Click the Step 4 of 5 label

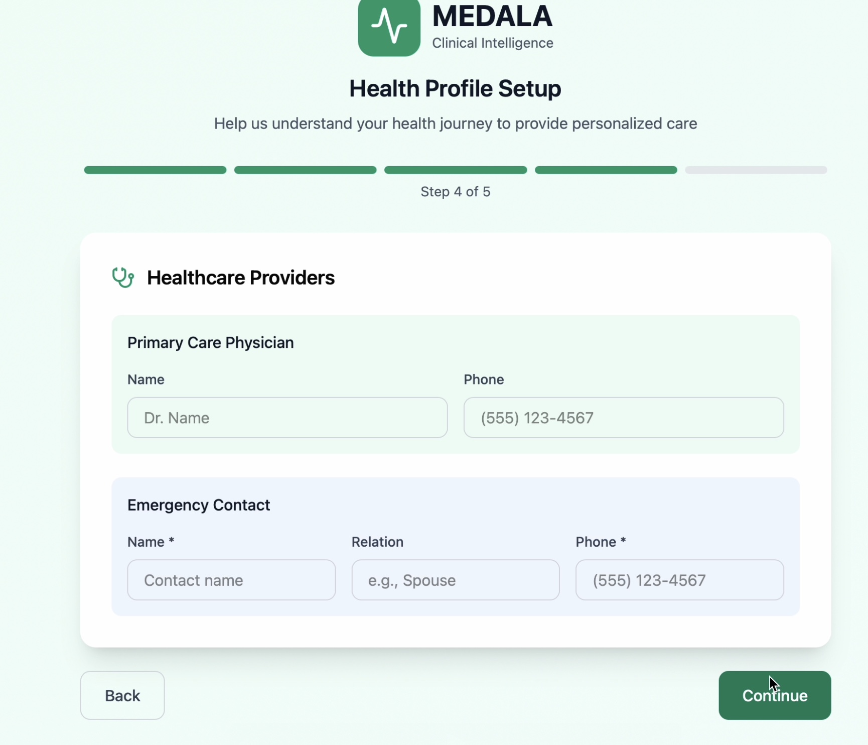(456, 192)
